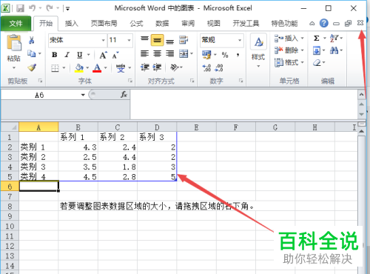Click the phonetic guide (文) icon

pyautogui.click(x=121, y=68)
